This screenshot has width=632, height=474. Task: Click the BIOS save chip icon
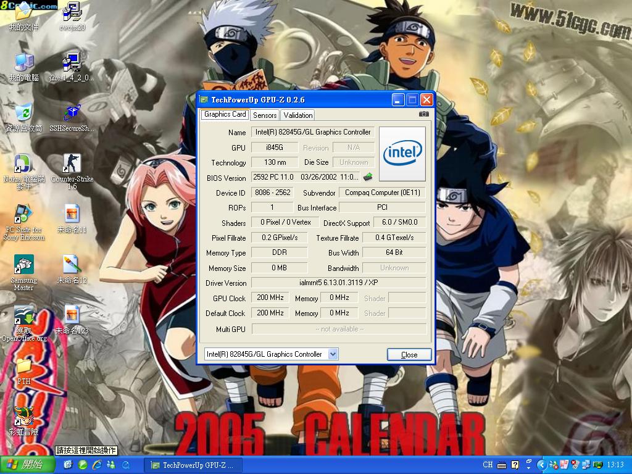[368, 177]
